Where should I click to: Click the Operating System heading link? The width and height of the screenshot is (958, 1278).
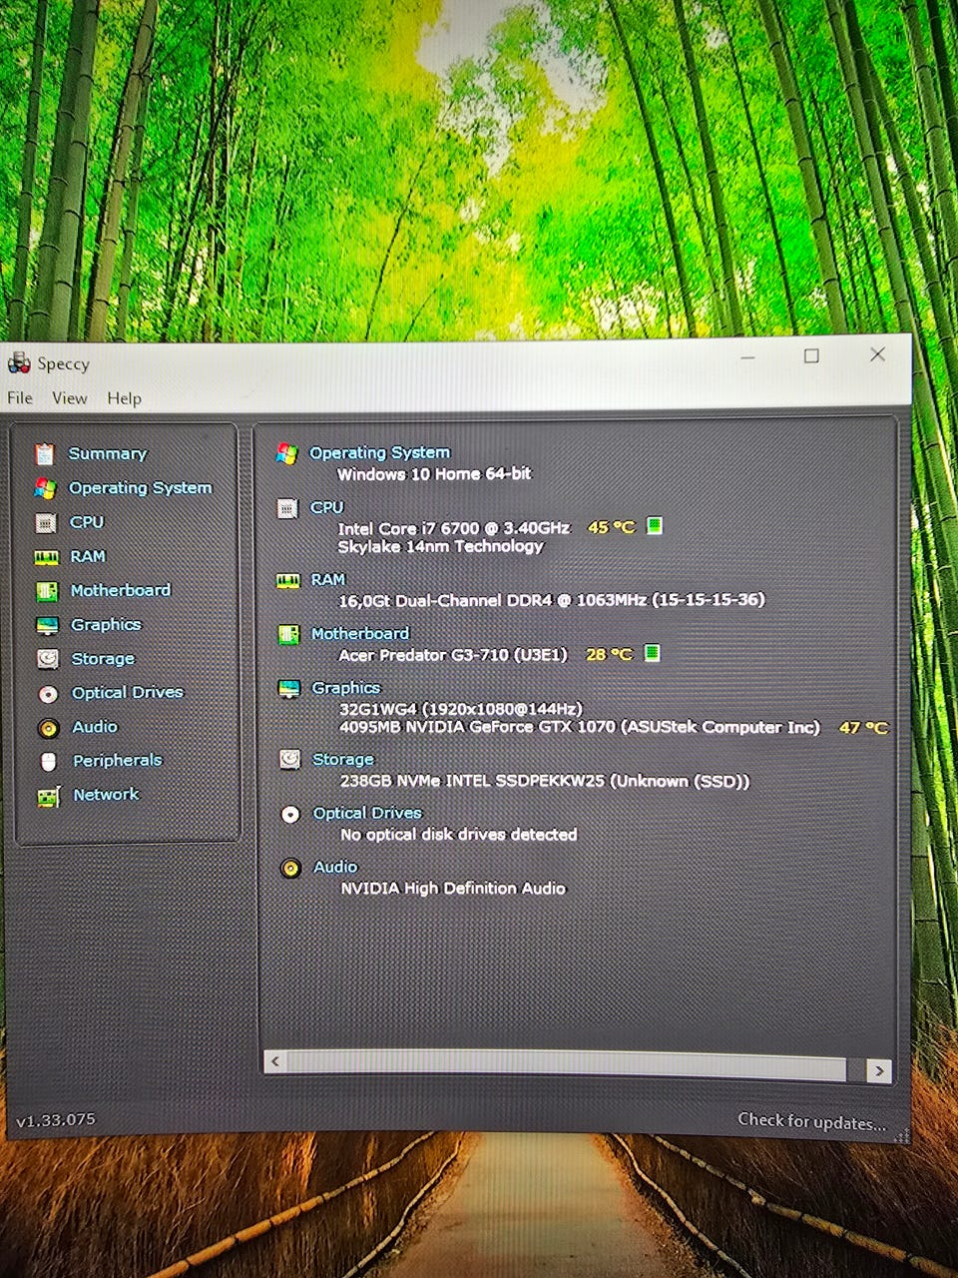click(x=380, y=453)
